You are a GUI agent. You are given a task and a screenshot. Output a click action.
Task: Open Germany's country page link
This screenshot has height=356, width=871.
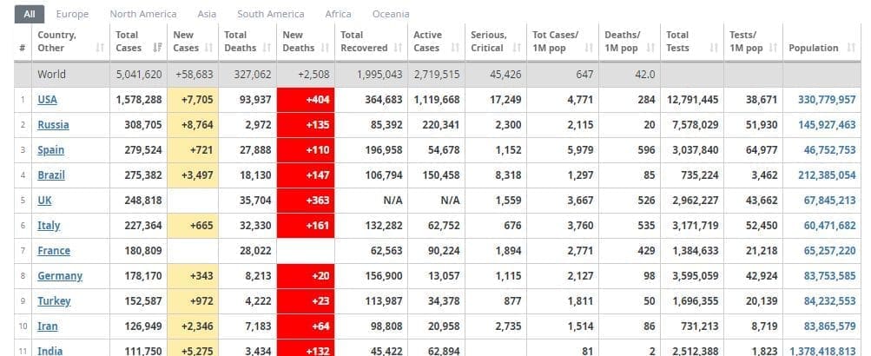pos(60,276)
